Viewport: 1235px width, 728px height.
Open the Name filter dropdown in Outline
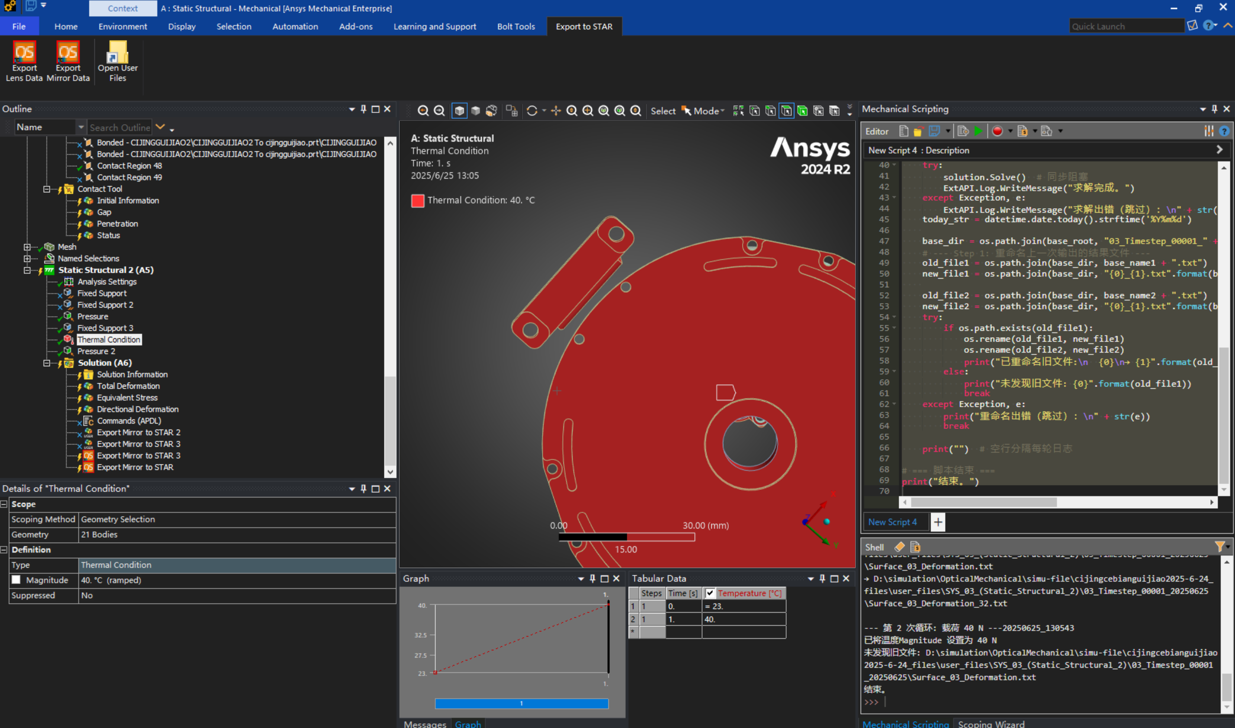[x=81, y=127]
